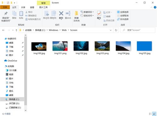Image resolution: width=157 pixels, height=116 pixels.
Task: Collapse the ribbon with the chevron
Action: [x=151, y=7]
